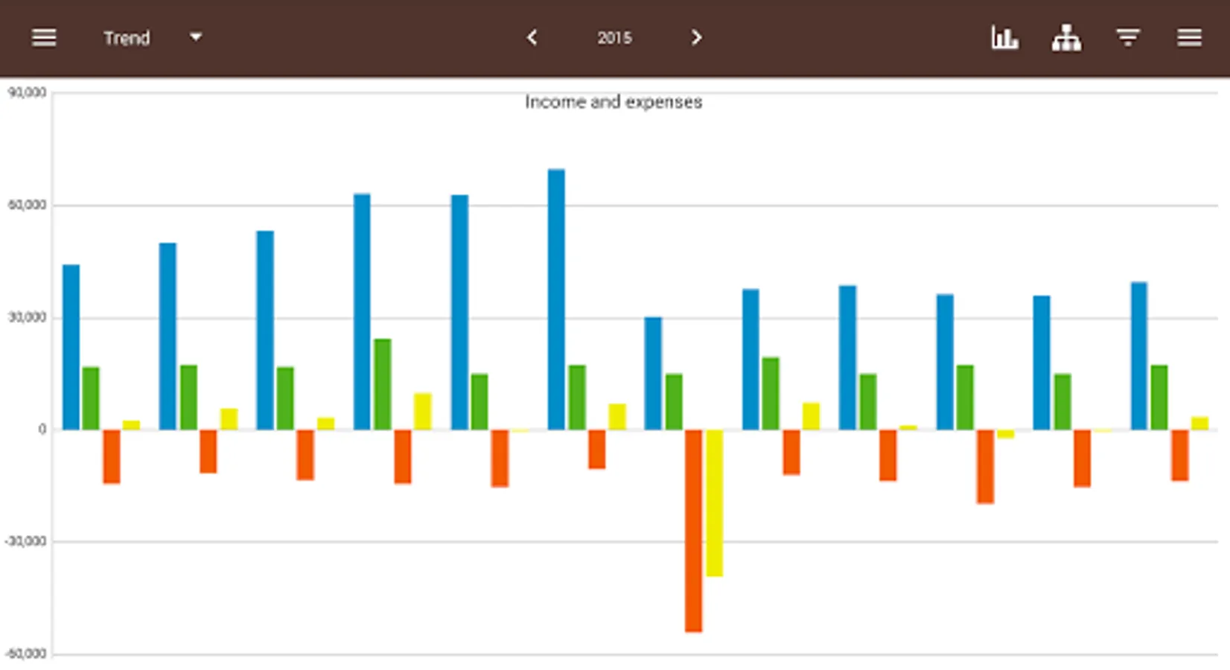Go to next year with right arrow
The image size is (1230, 670).
(696, 37)
